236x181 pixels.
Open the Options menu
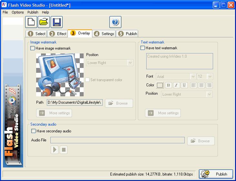pos(18,12)
